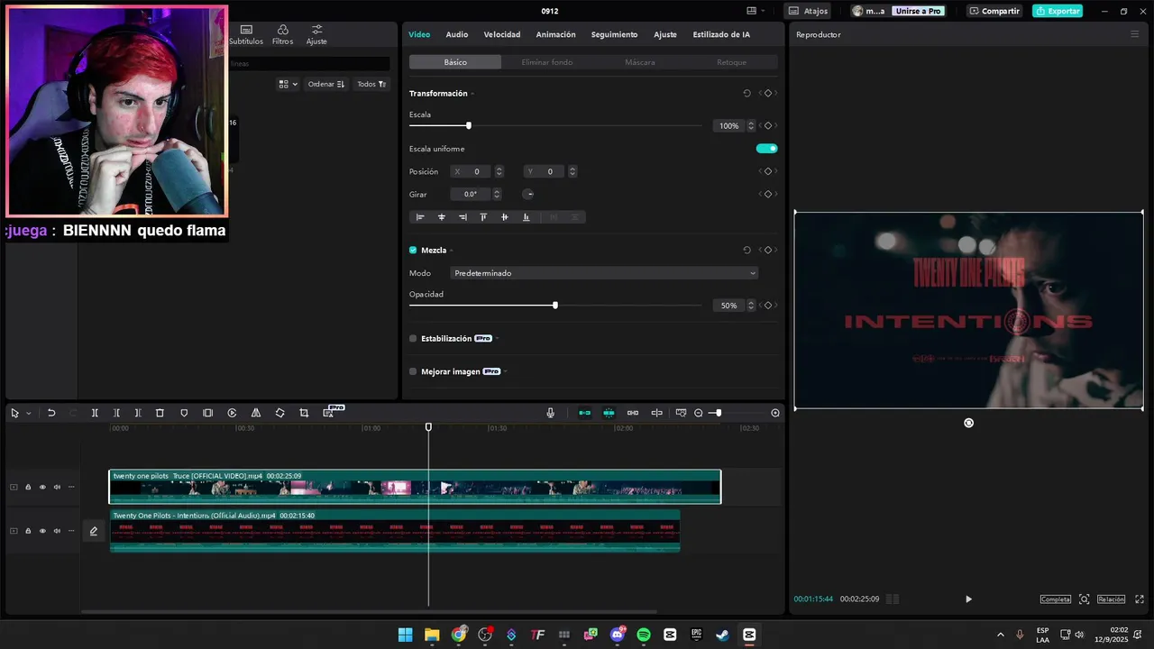Switch to the Audio tab
Screen dimensions: 1154x649
click(457, 34)
